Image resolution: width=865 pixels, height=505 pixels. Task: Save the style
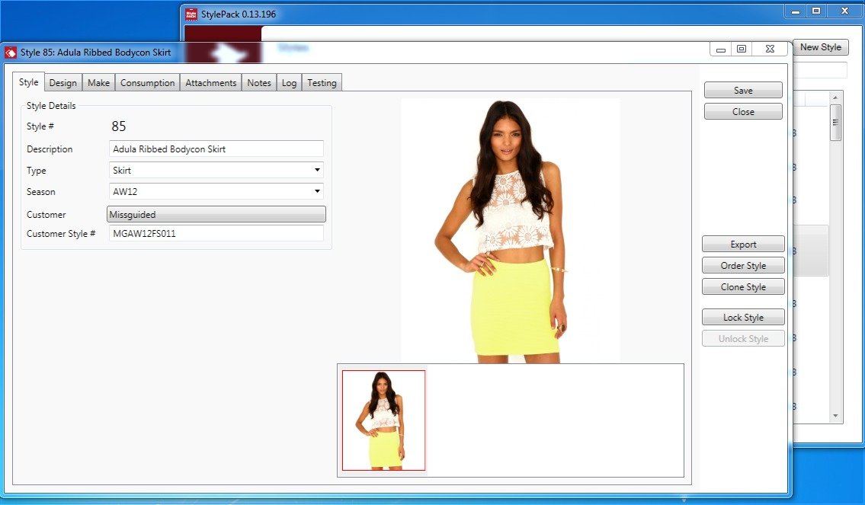tap(743, 91)
